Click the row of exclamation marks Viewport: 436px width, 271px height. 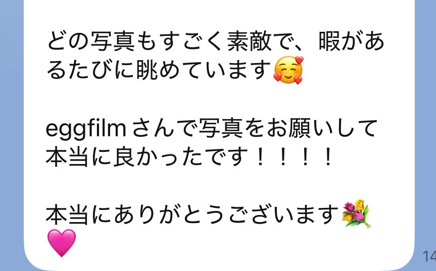tap(294, 157)
